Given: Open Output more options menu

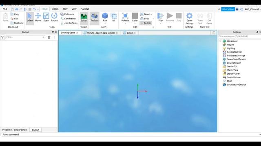Looking at the screenshot, I should point(55,37).
